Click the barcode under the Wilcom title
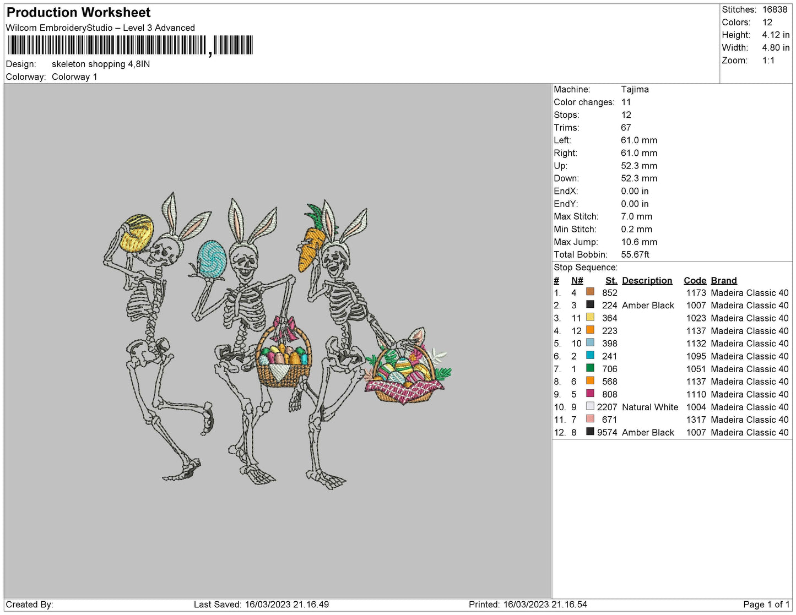The image size is (796, 615). [x=130, y=45]
